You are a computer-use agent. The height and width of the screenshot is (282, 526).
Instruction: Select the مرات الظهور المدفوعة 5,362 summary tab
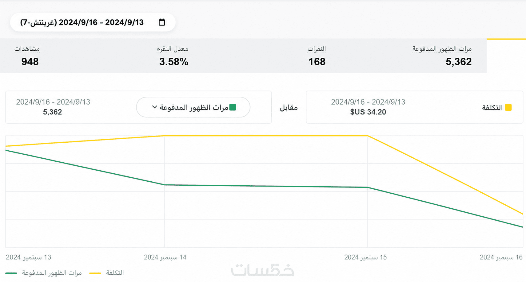pyautogui.click(x=442, y=56)
